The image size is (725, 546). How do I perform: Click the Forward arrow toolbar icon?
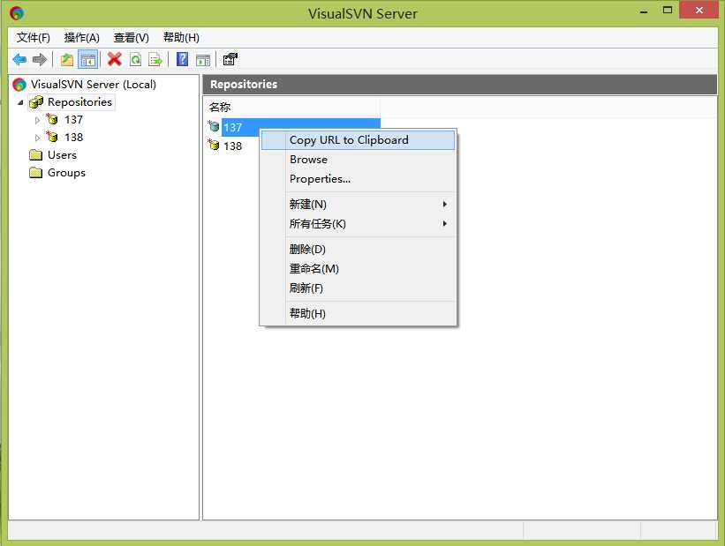40,60
